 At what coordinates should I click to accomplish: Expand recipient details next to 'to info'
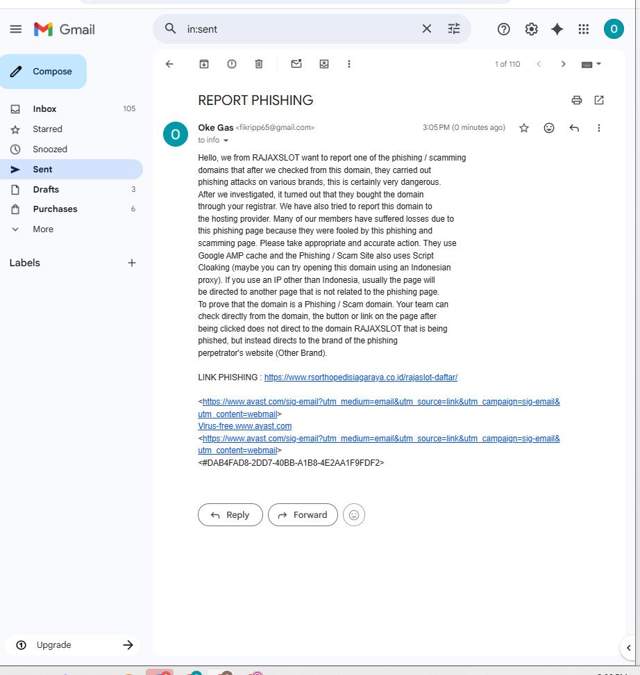tap(226, 140)
